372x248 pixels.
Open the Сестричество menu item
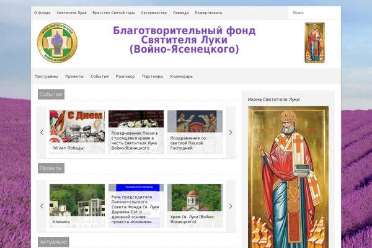[x=154, y=13]
